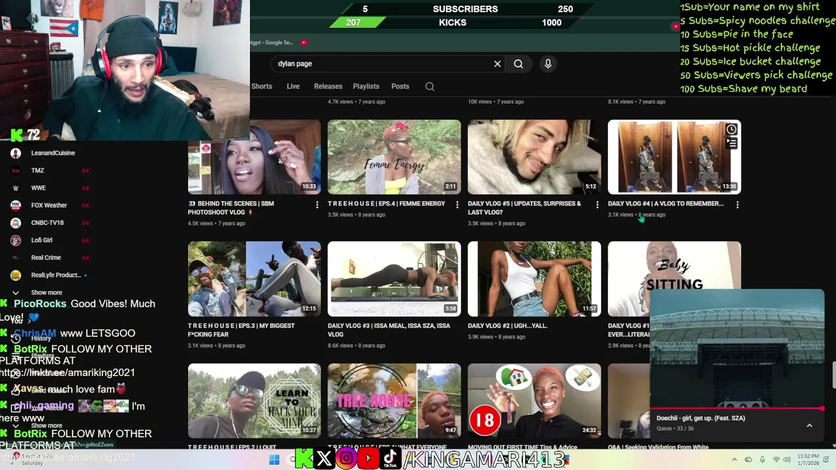The image size is (836, 470).
Task: Open the Daily Vlog #2 thumbnail
Action: [534, 279]
